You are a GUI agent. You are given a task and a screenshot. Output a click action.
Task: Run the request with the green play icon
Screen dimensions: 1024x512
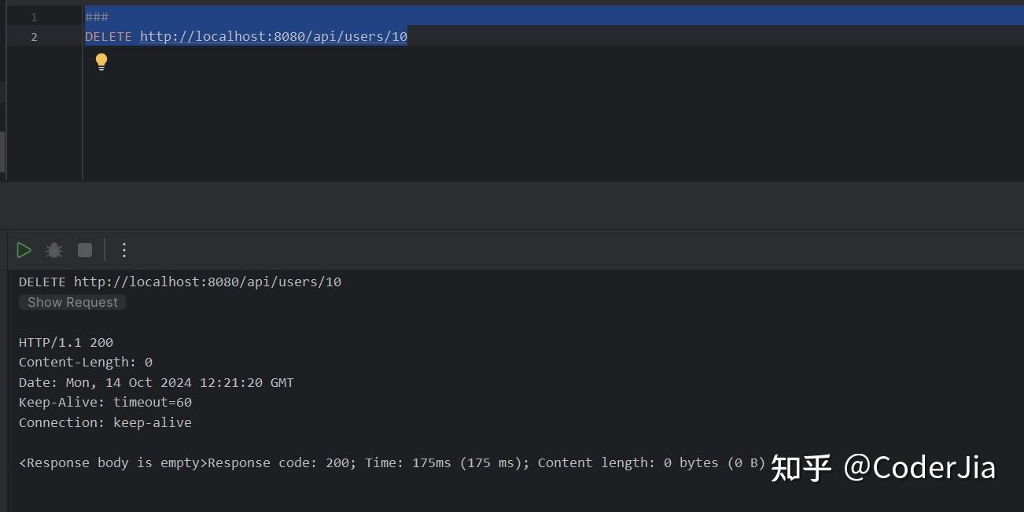[24, 249]
